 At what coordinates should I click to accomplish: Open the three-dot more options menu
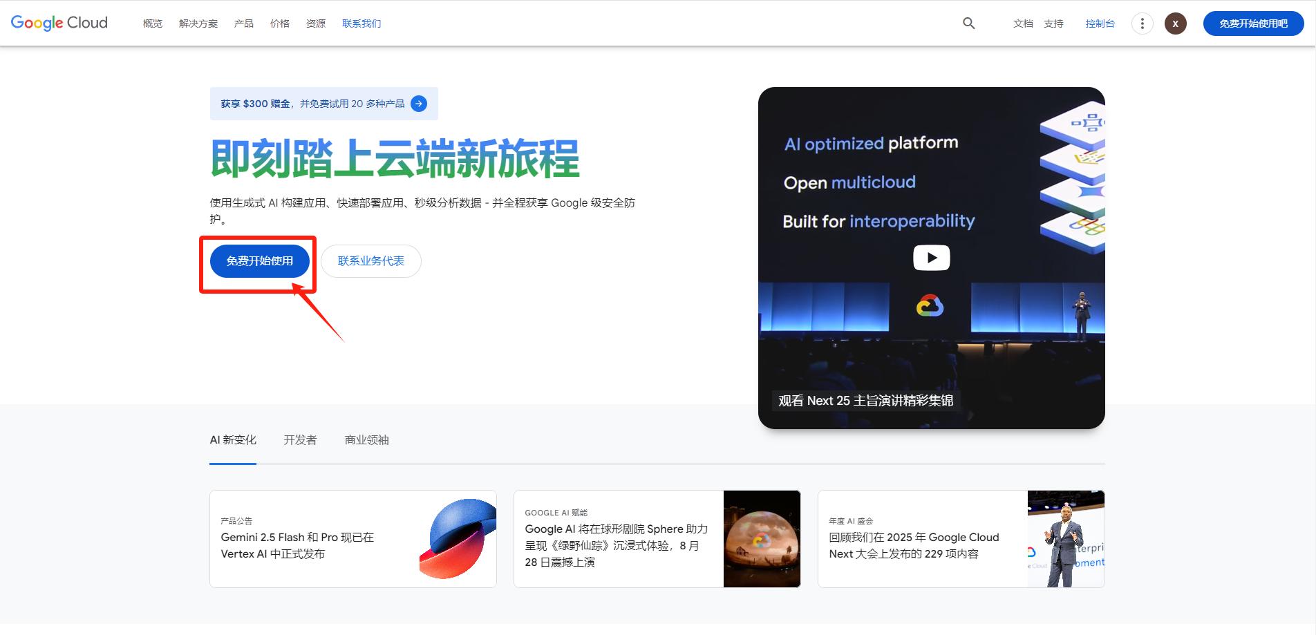click(1143, 23)
